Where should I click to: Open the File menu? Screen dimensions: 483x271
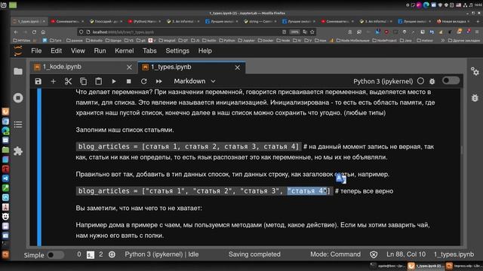pos(36,51)
